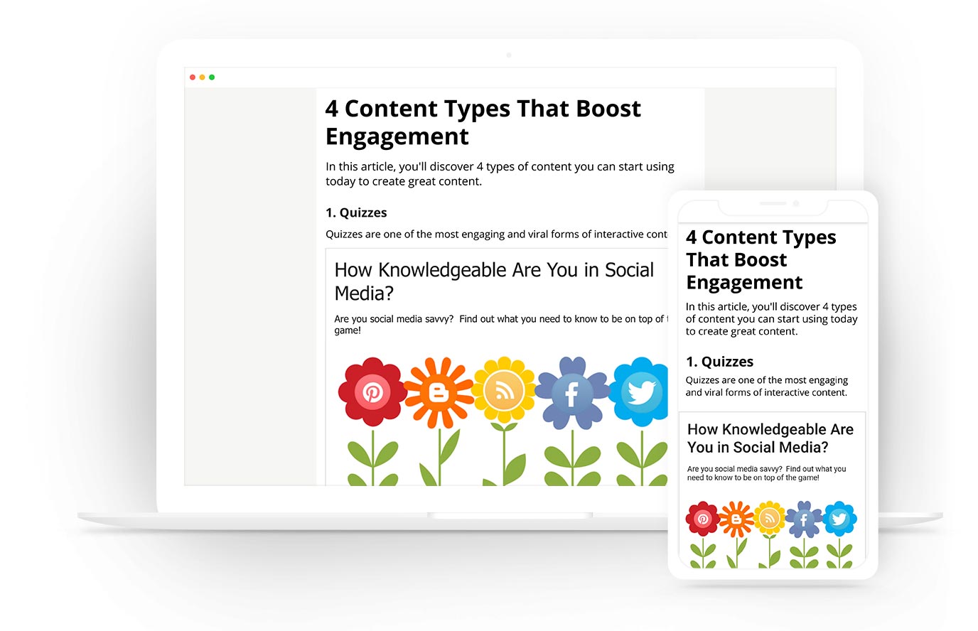Open the Social Media quiz title on the phone
This screenshot has width=978, height=631.
point(770,438)
